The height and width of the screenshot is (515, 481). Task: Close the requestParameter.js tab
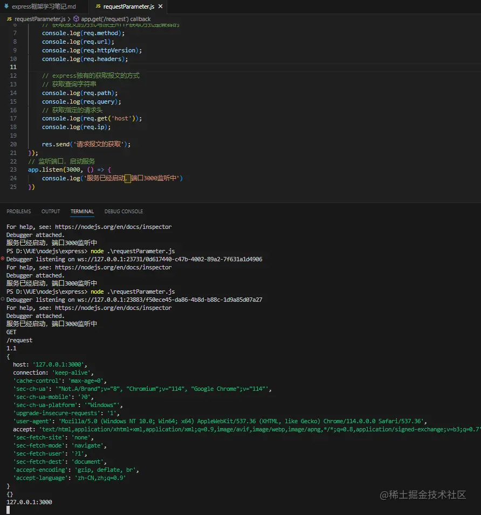(161, 6)
